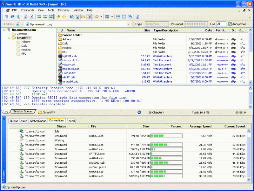Toggle the remote browser view icon
This screenshot has height=191, width=254.
(x=77, y=17)
